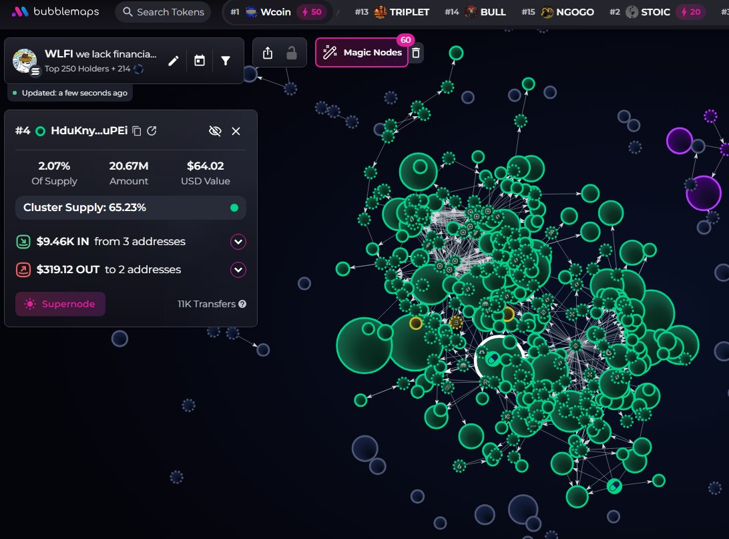Click the Supernode button
Image resolution: width=729 pixels, height=539 pixels.
point(60,304)
